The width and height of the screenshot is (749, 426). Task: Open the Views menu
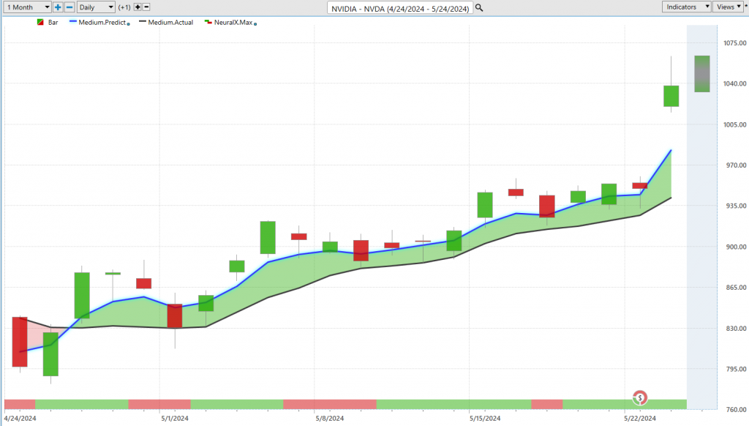point(728,7)
